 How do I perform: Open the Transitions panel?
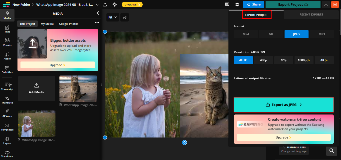pos(7,154)
